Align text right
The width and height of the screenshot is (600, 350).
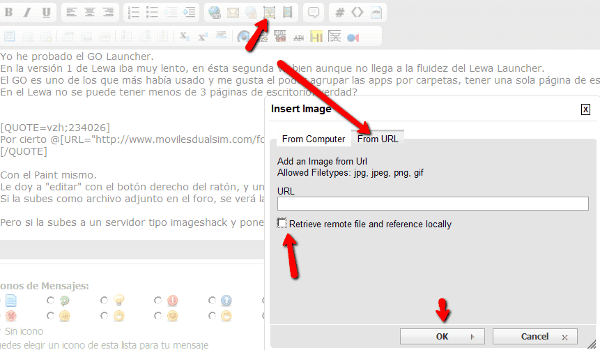point(108,13)
